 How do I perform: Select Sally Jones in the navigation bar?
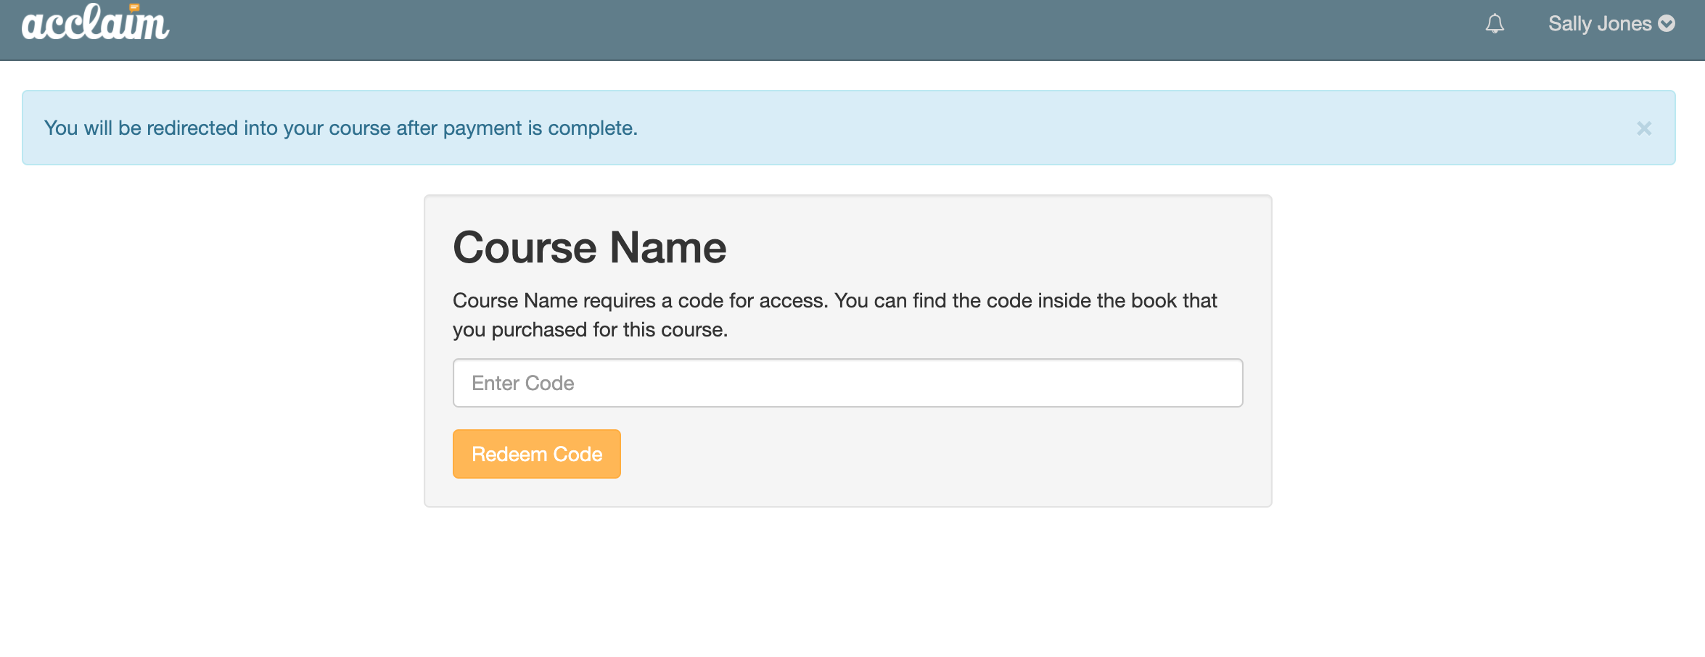pyautogui.click(x=1601, y=24)
